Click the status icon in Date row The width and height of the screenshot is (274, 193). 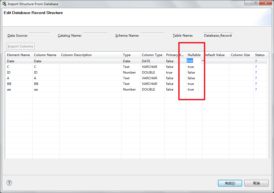coord(256,61)
